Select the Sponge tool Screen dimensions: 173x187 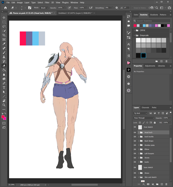coord(4,79)
